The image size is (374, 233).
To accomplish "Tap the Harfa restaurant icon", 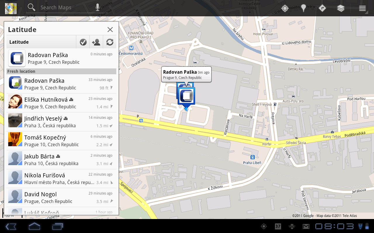I will click(x=267, y=139).
